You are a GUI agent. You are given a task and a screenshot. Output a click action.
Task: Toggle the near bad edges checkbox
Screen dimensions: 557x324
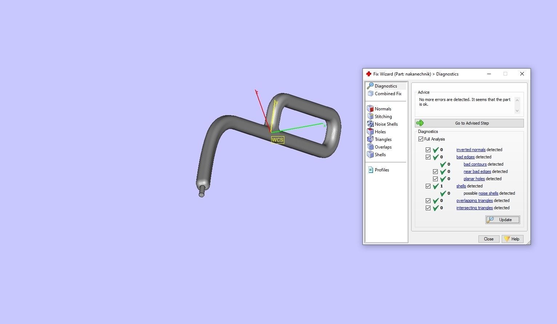[x=435, y=171]
